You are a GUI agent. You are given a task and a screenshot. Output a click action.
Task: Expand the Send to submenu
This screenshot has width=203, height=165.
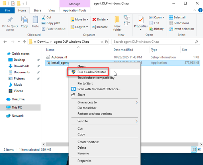[136, 121]
